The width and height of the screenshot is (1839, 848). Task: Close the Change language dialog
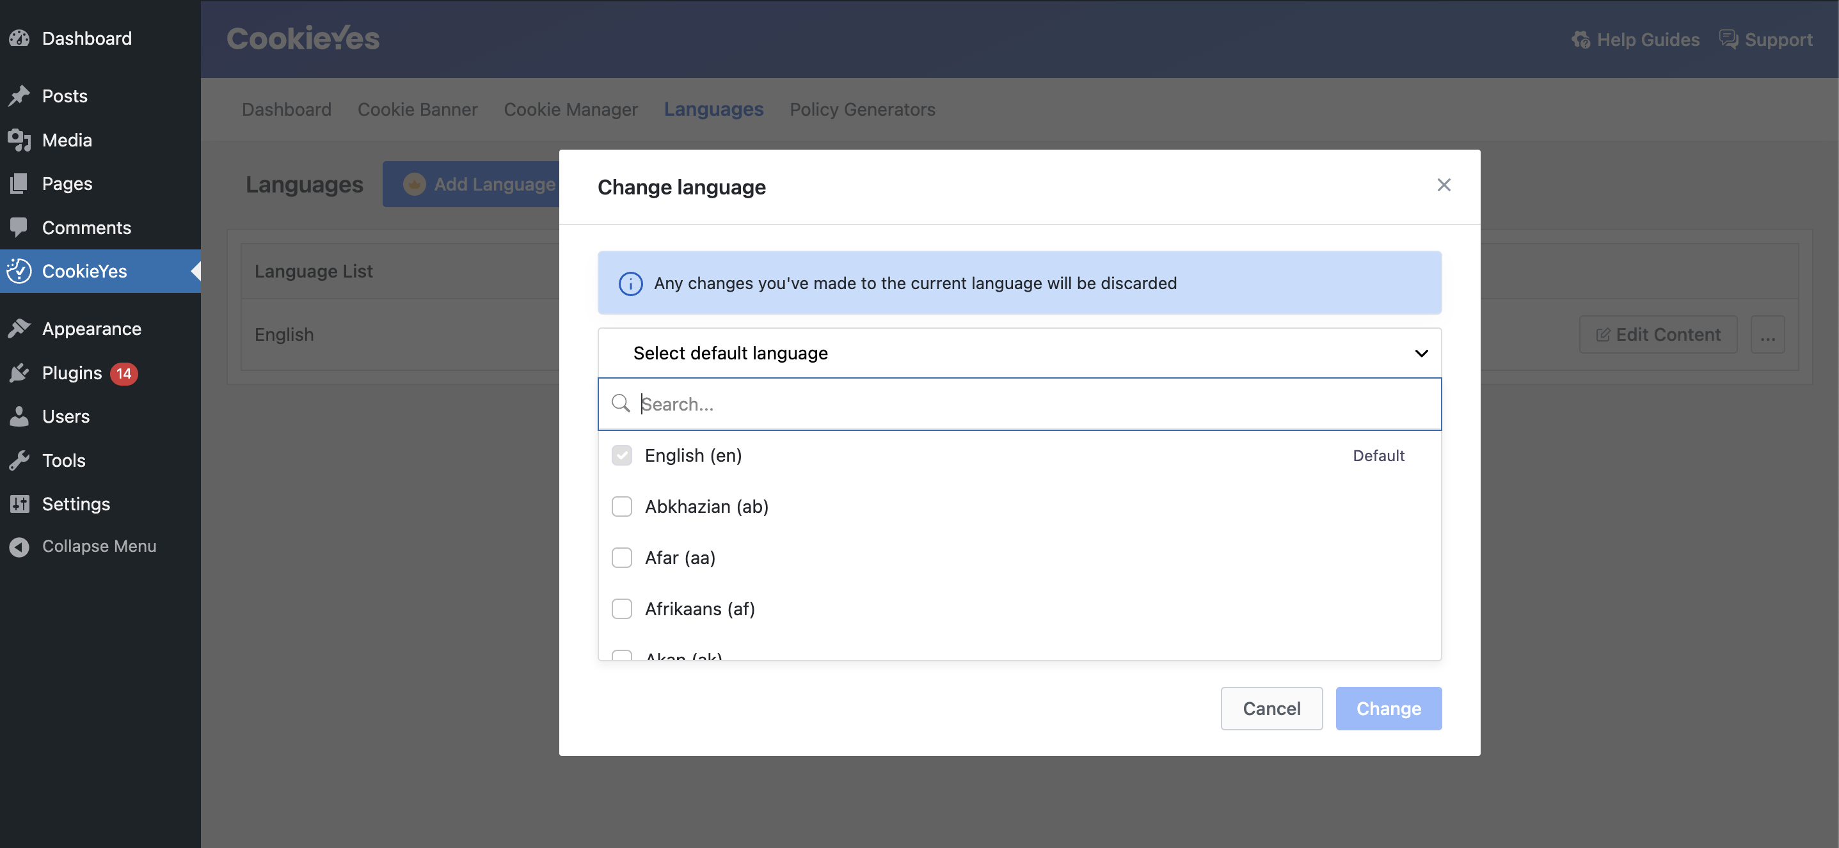(x=1444, y=185)
